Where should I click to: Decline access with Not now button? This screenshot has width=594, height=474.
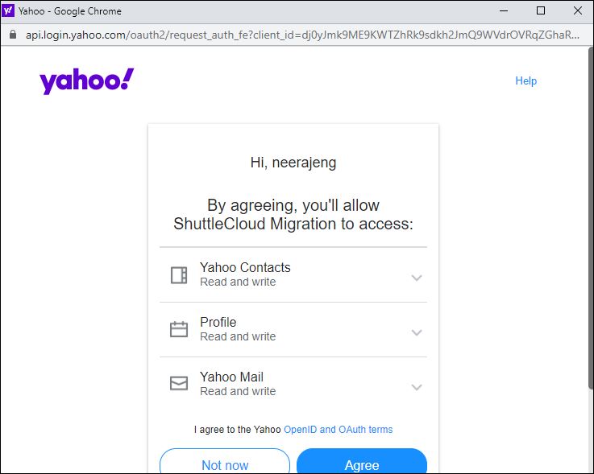pyautogui.click(x=225, y=461)
